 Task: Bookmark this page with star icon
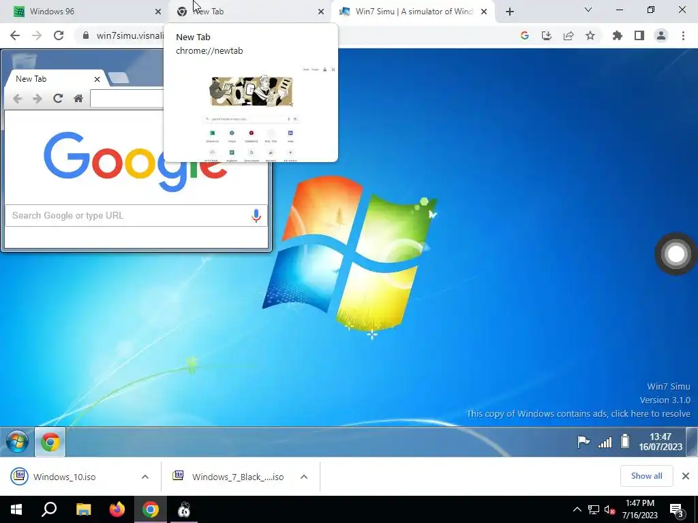point(590,35)
